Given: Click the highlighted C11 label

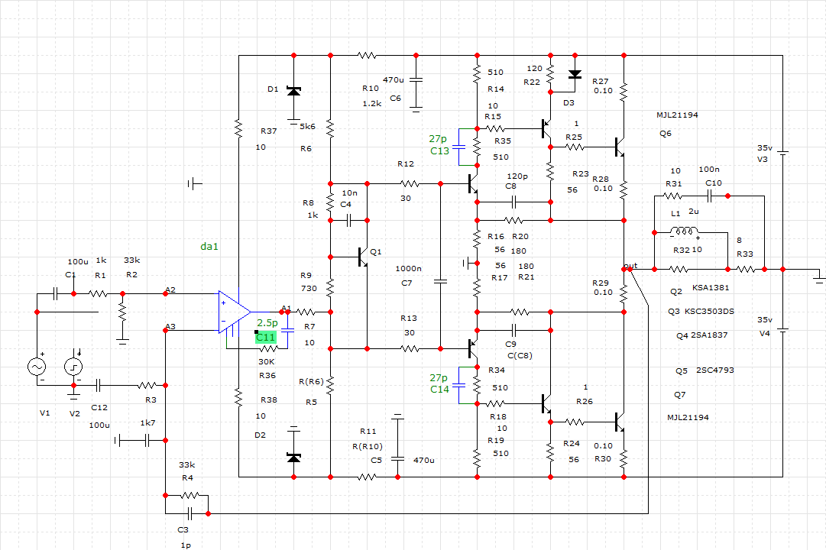Looking at the screenshot, I should coord(265,337).
